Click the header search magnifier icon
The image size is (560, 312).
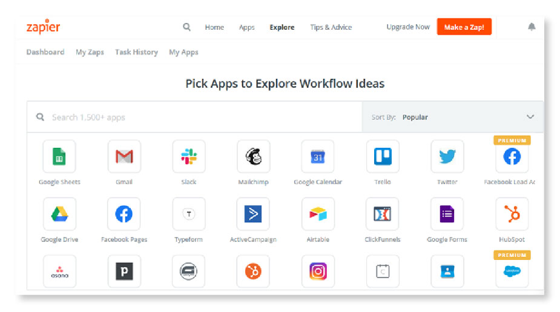pos(186,27)
